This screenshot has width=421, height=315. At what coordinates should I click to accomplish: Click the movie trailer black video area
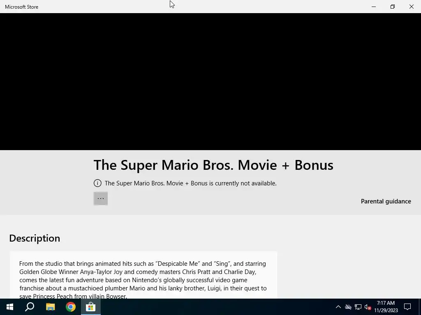pyautogui.click(x=210, y=82)
